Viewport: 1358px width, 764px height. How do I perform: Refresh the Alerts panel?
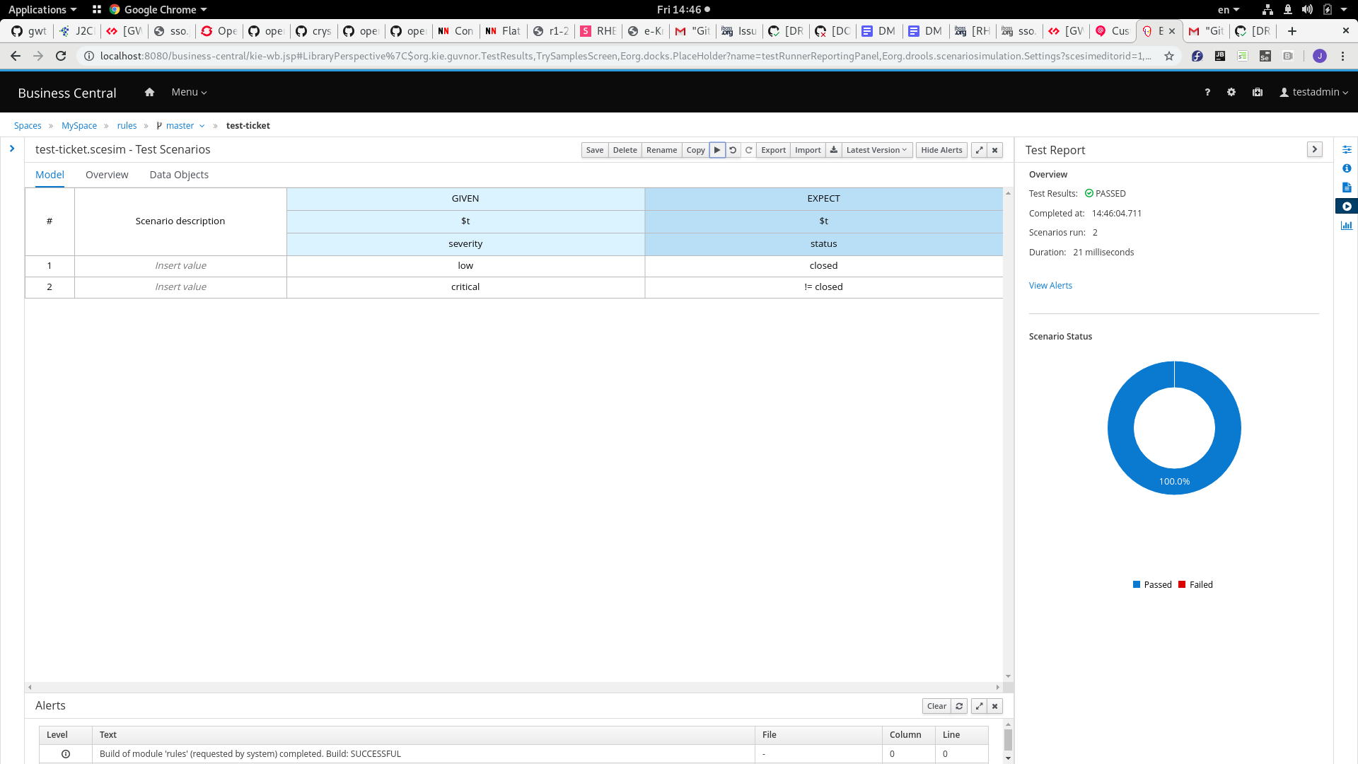(959, 706)
